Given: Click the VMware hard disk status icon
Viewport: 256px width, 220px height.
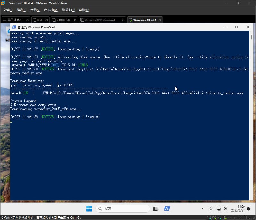Looking at the screenshot, I should point(209,218).
